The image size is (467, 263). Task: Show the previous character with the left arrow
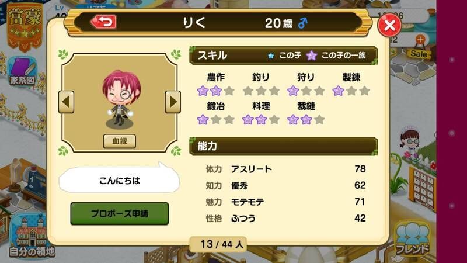(x=66, y=102)
